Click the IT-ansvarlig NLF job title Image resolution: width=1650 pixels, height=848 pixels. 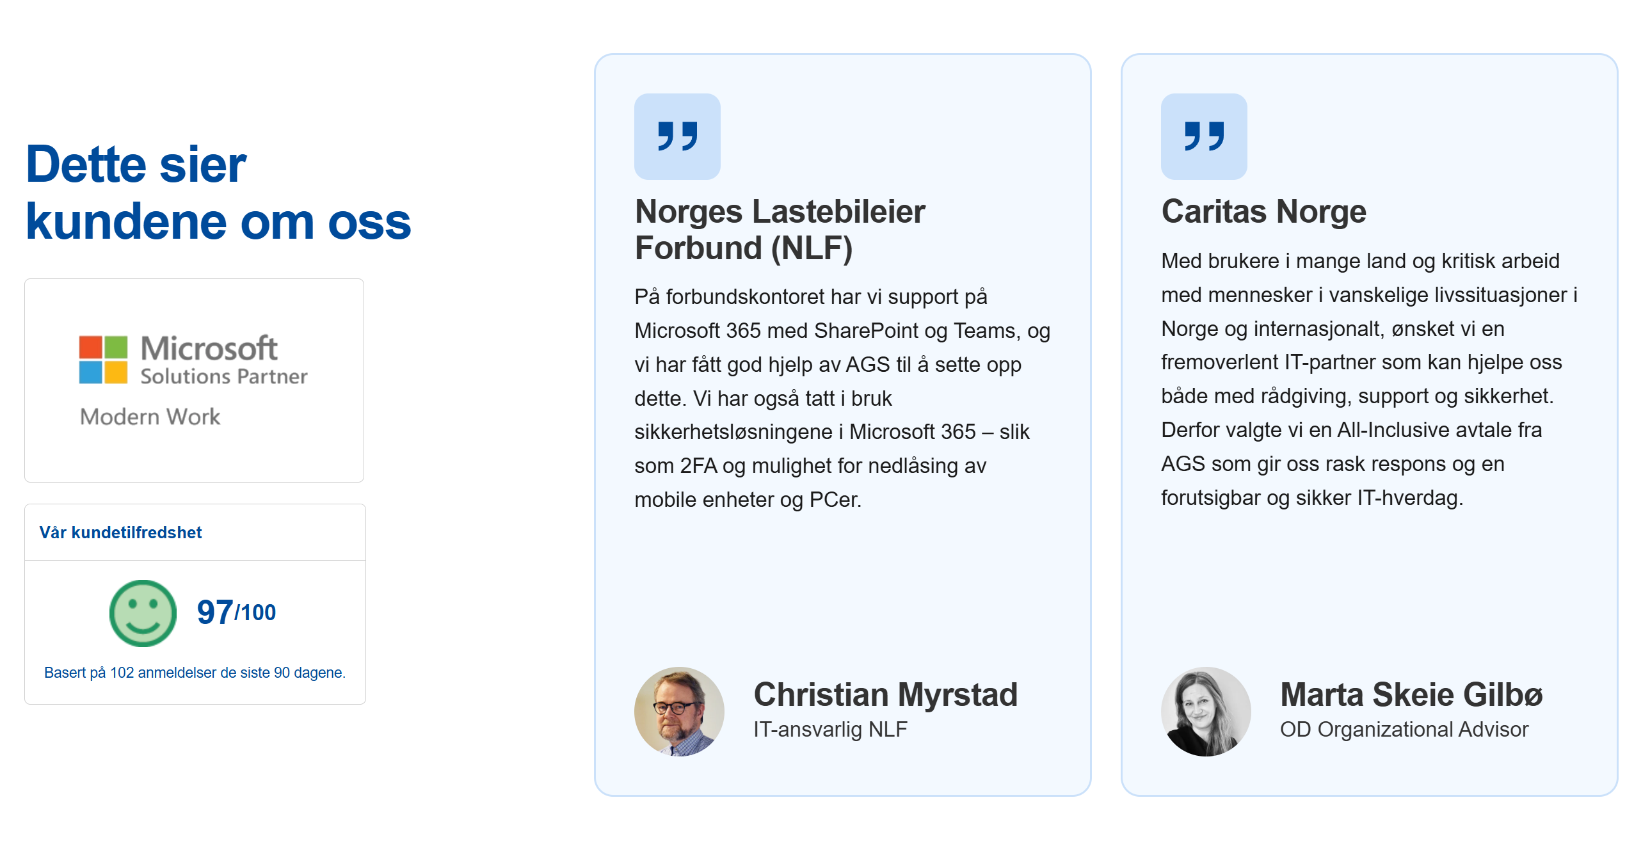point(830,730)
